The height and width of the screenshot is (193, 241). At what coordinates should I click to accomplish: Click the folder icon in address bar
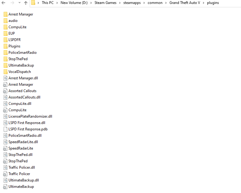(x=33, y=3)
